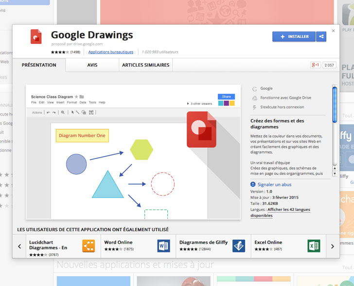Click the Google Drive icon in sidebar

click(x=254, y=98)
